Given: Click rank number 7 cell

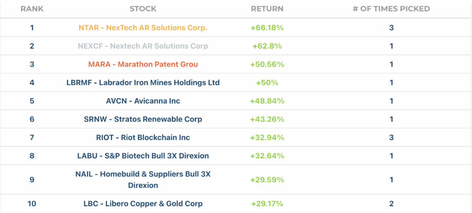Looking at the screenshot, I should point(32,137).
